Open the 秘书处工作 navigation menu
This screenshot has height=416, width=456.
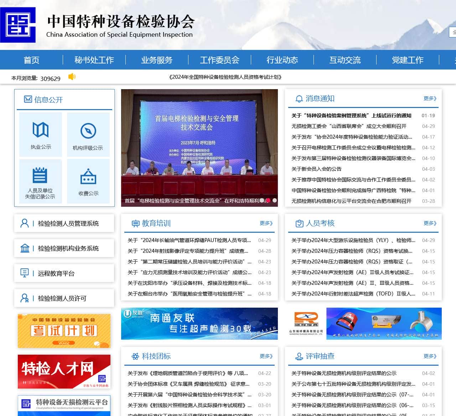94,60
